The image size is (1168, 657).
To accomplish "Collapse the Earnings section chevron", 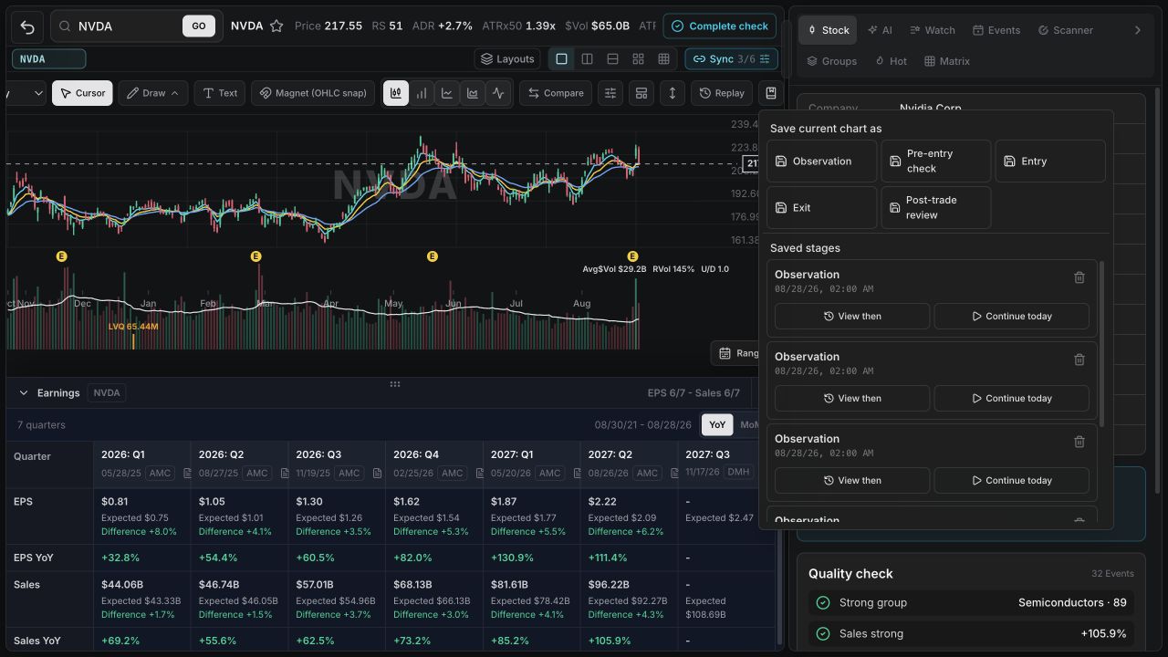I will click(x=24, y=393).
